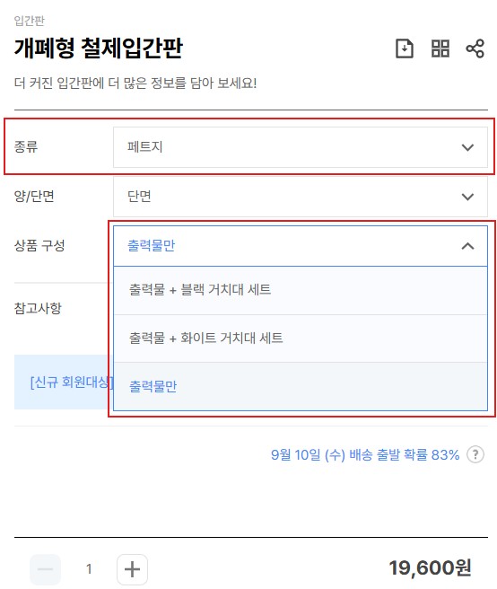Decrease quantity with minus button

click(x=45, y=569)
